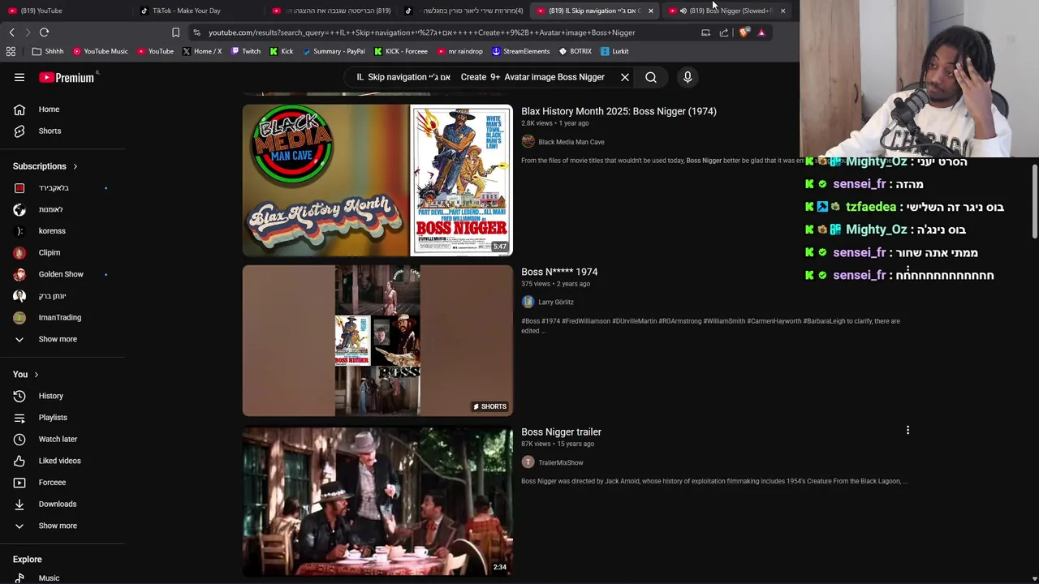Open Playlists in the sidebar
This screenshot has width=1039, height=584.
(63, 418)
